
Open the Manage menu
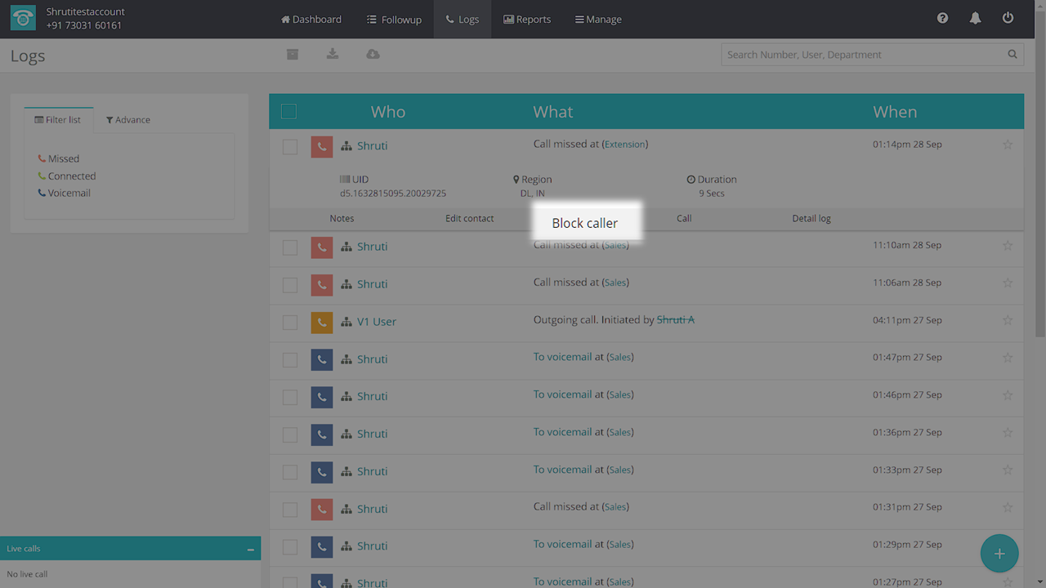pyautogui.click(x=598, y=19)
